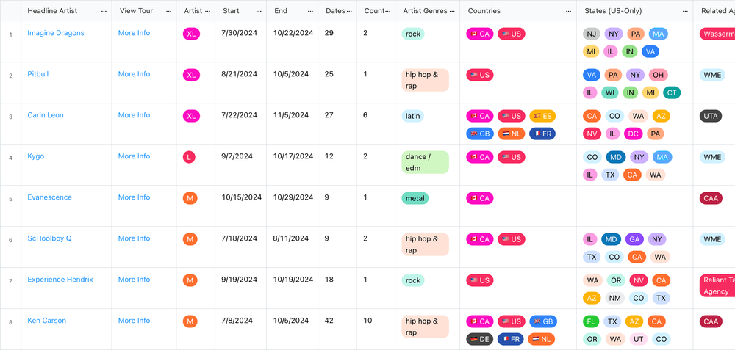The image size is (735, 350).
Task: Open Start column options menu
Action: pos(259,11)
